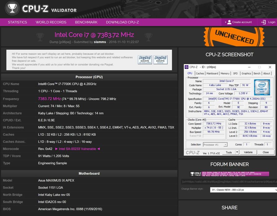Click the Forum Banner heading
Image resolution: width=277 pixels, height=216 pixels.
tap(229, 164)
